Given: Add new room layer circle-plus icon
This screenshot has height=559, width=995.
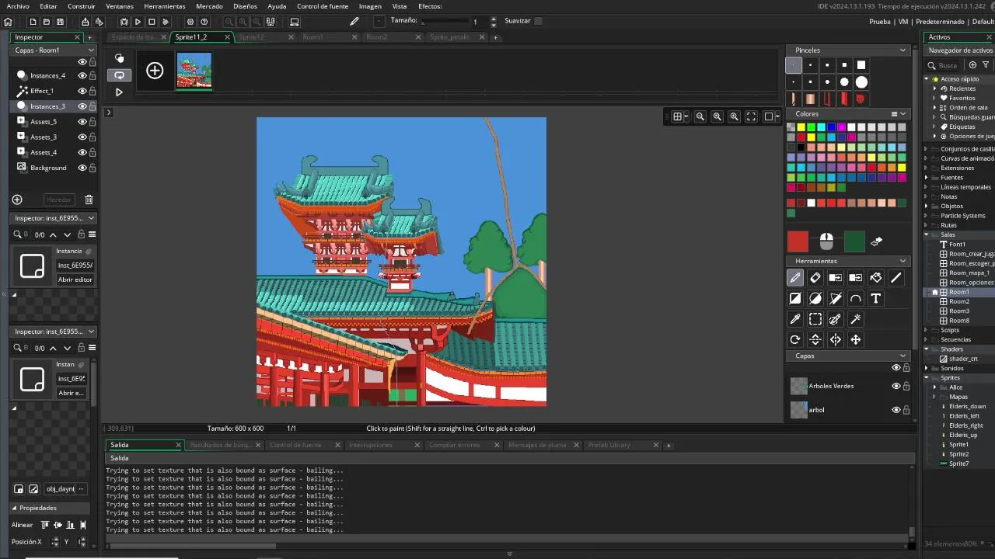Looking at the screenshot, I should click(17, 200).
